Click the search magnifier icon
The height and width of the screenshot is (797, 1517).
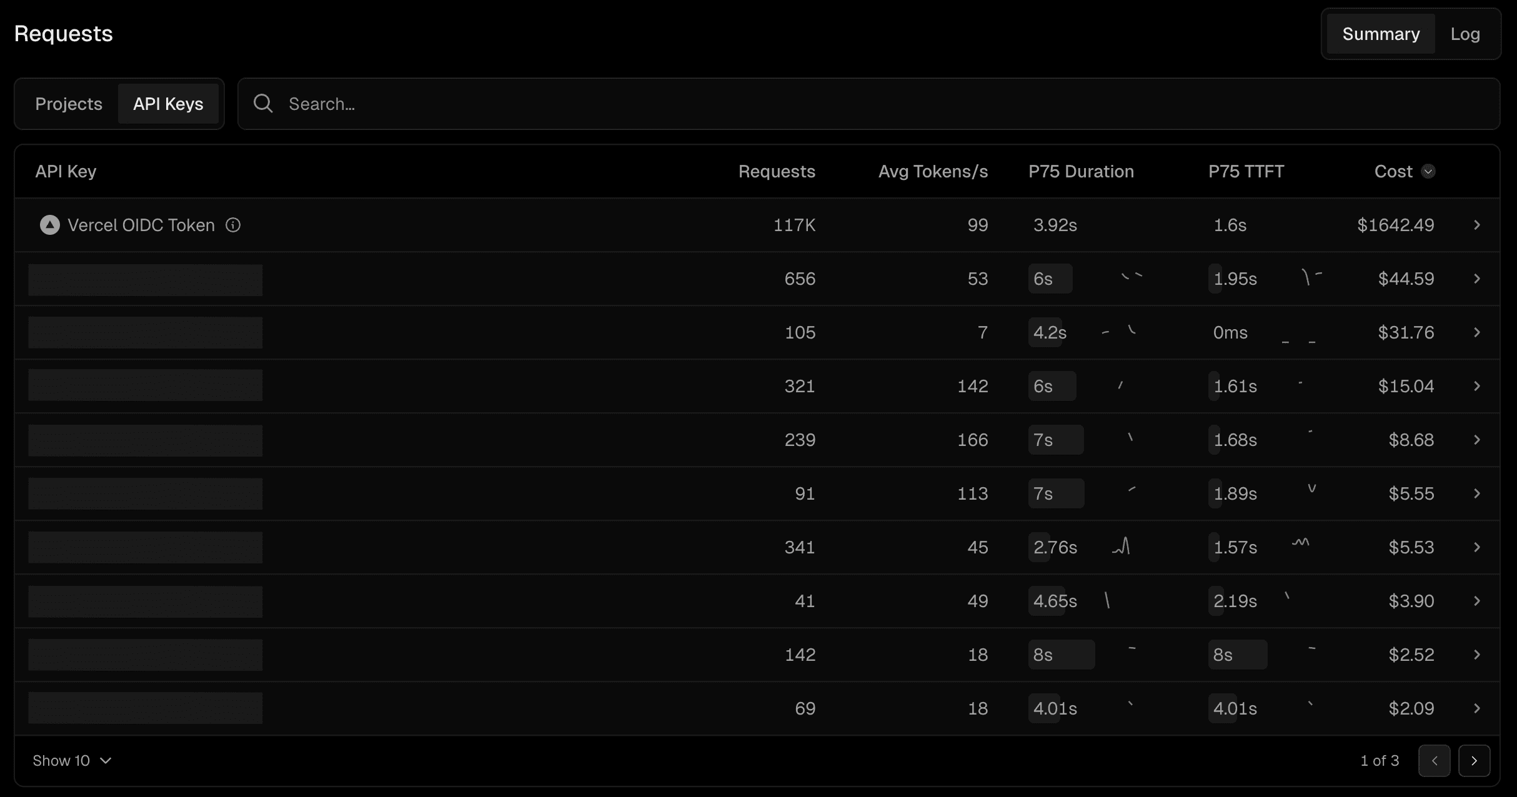click(x=263, y=104)
